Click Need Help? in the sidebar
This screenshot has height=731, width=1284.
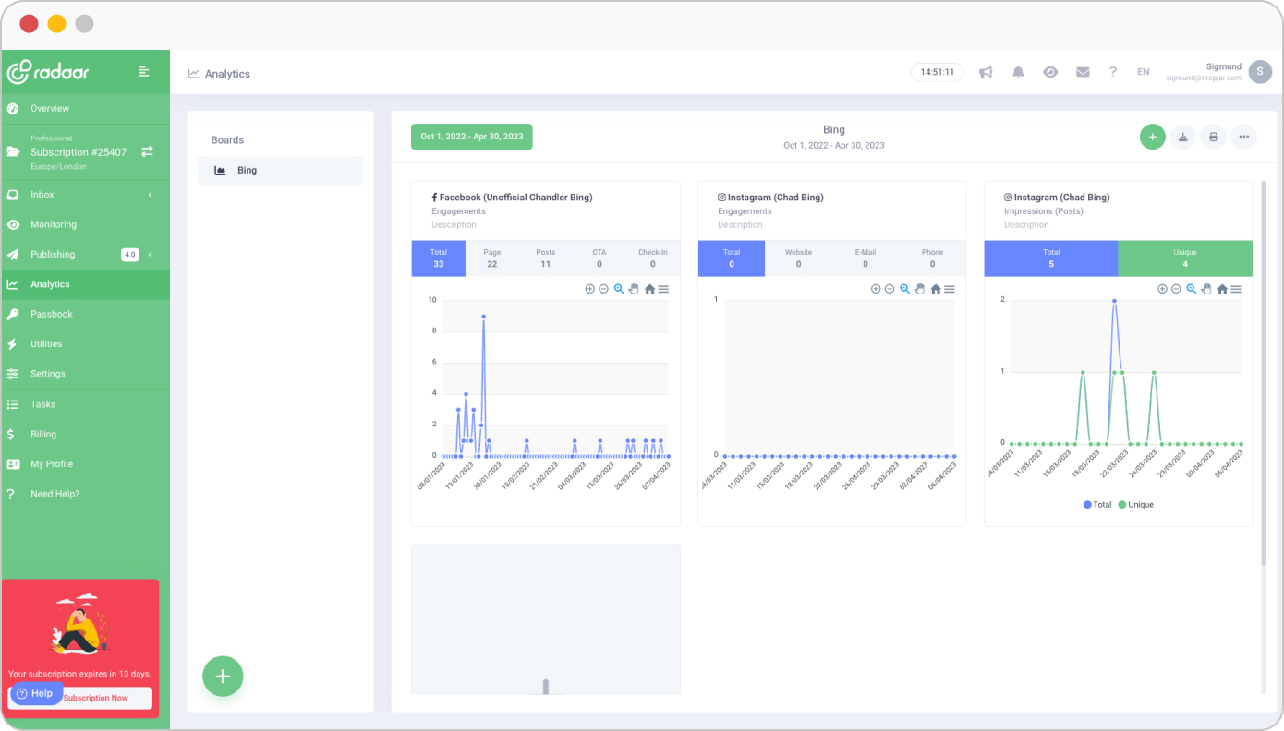pyautogui.click(x=85, y=494)
